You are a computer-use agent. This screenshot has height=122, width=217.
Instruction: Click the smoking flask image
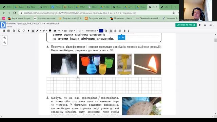coord(64,64)
